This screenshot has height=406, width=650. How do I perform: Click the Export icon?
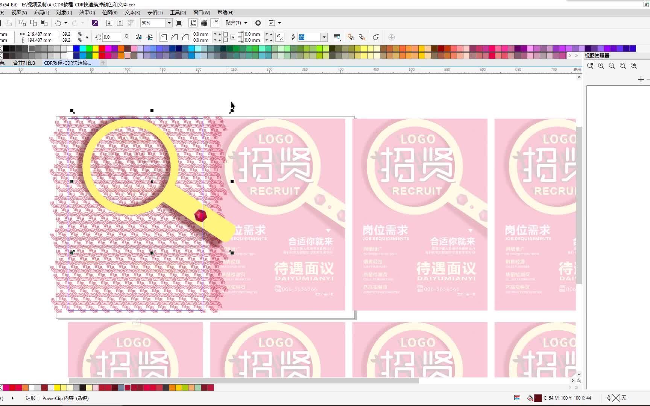[120, 23]
